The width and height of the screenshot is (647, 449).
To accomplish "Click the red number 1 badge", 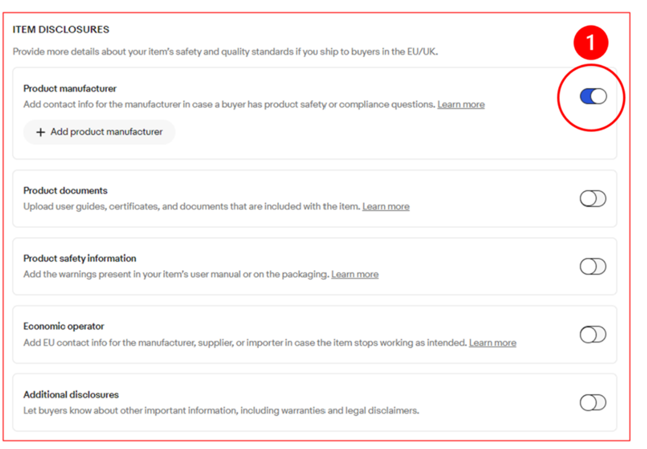I will [591, 43].
